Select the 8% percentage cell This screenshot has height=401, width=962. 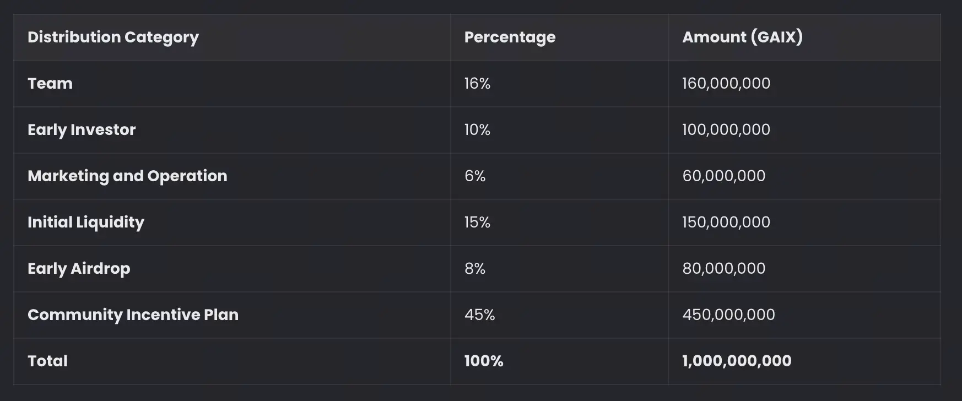[475, 268]
